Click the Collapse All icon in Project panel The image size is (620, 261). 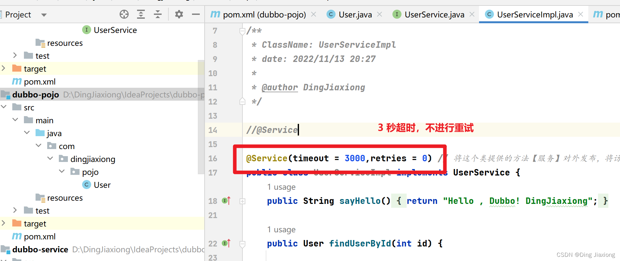point(158,14)
